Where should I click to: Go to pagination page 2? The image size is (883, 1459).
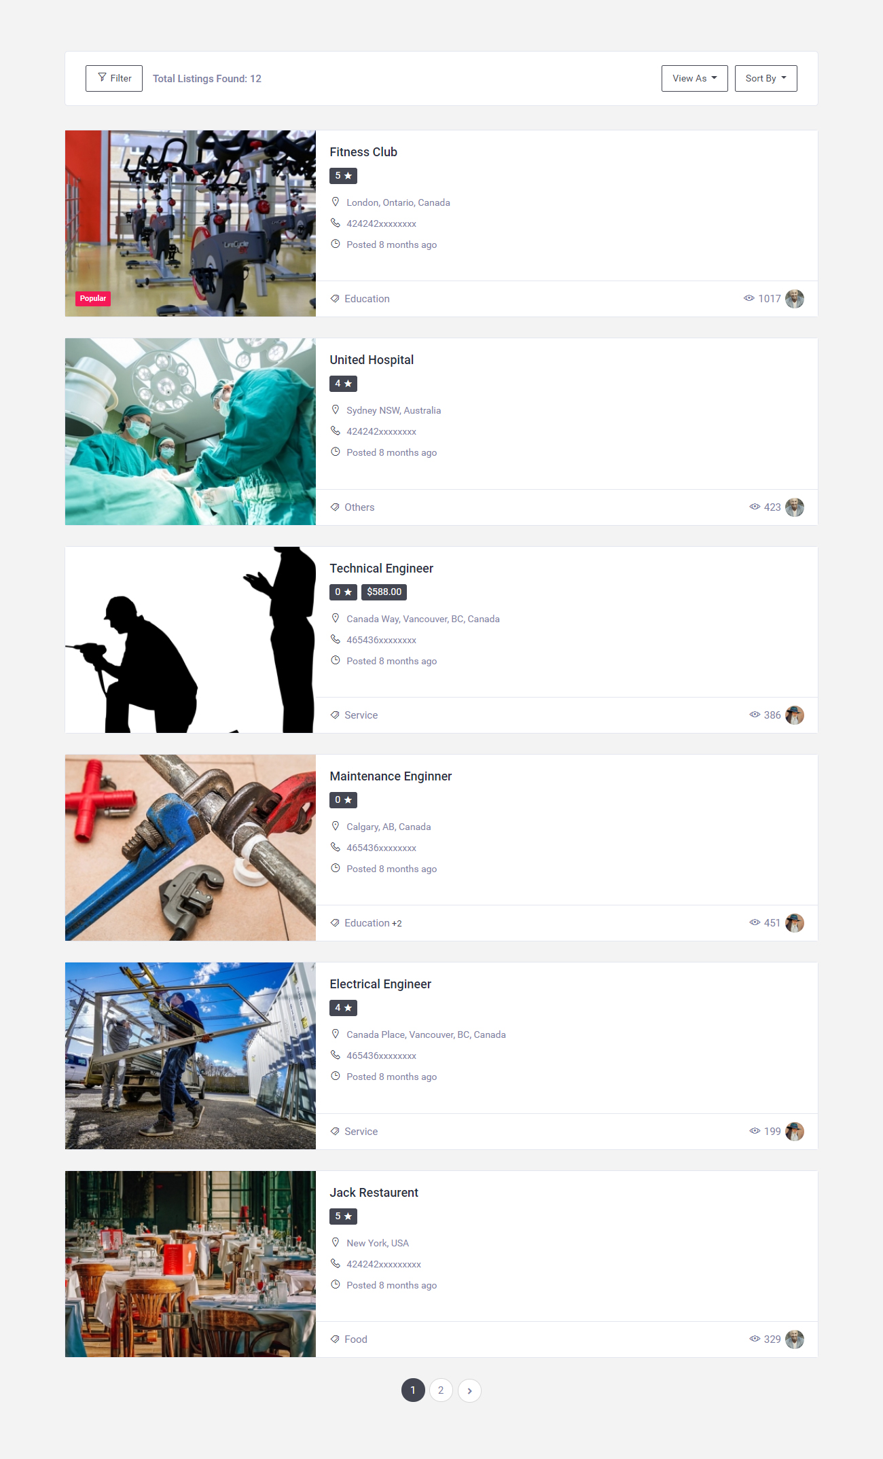pyautogui.click(x=441, y=1390)
